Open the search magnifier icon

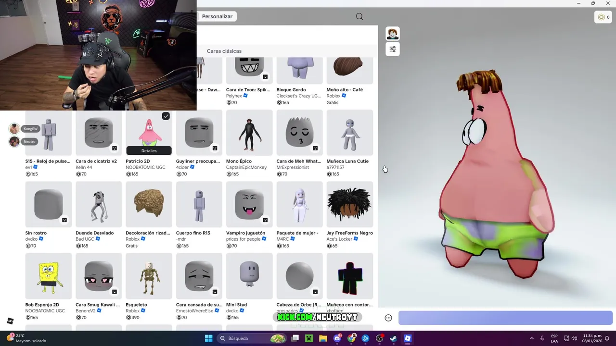pyautogui.click(x=359, y=16)
